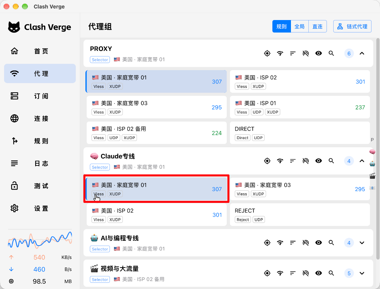Click the Clash Verge cat logo

click(14, 27)
